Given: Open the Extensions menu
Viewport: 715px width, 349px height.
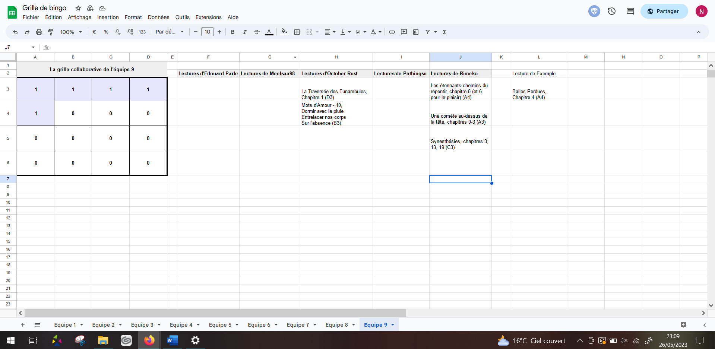Looking at the screenshot, I should pos(209,17).
